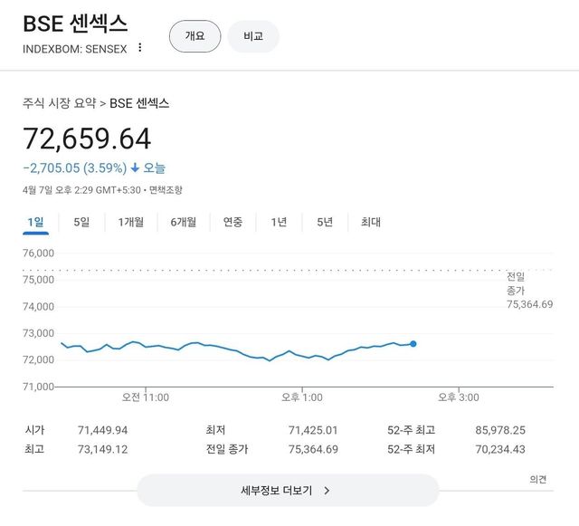Click the 72,659.64 index price value

[87, 139]
